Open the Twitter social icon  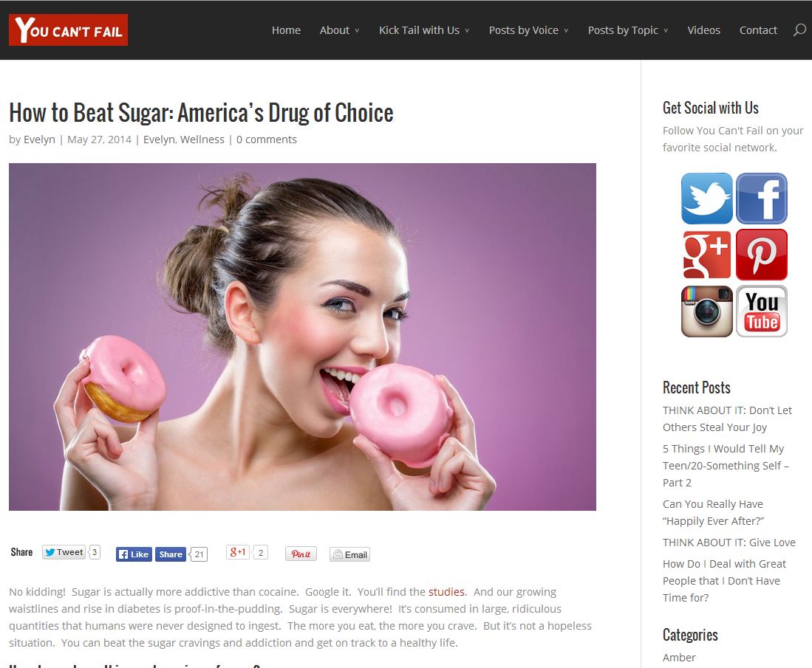[x=706, y=198]
